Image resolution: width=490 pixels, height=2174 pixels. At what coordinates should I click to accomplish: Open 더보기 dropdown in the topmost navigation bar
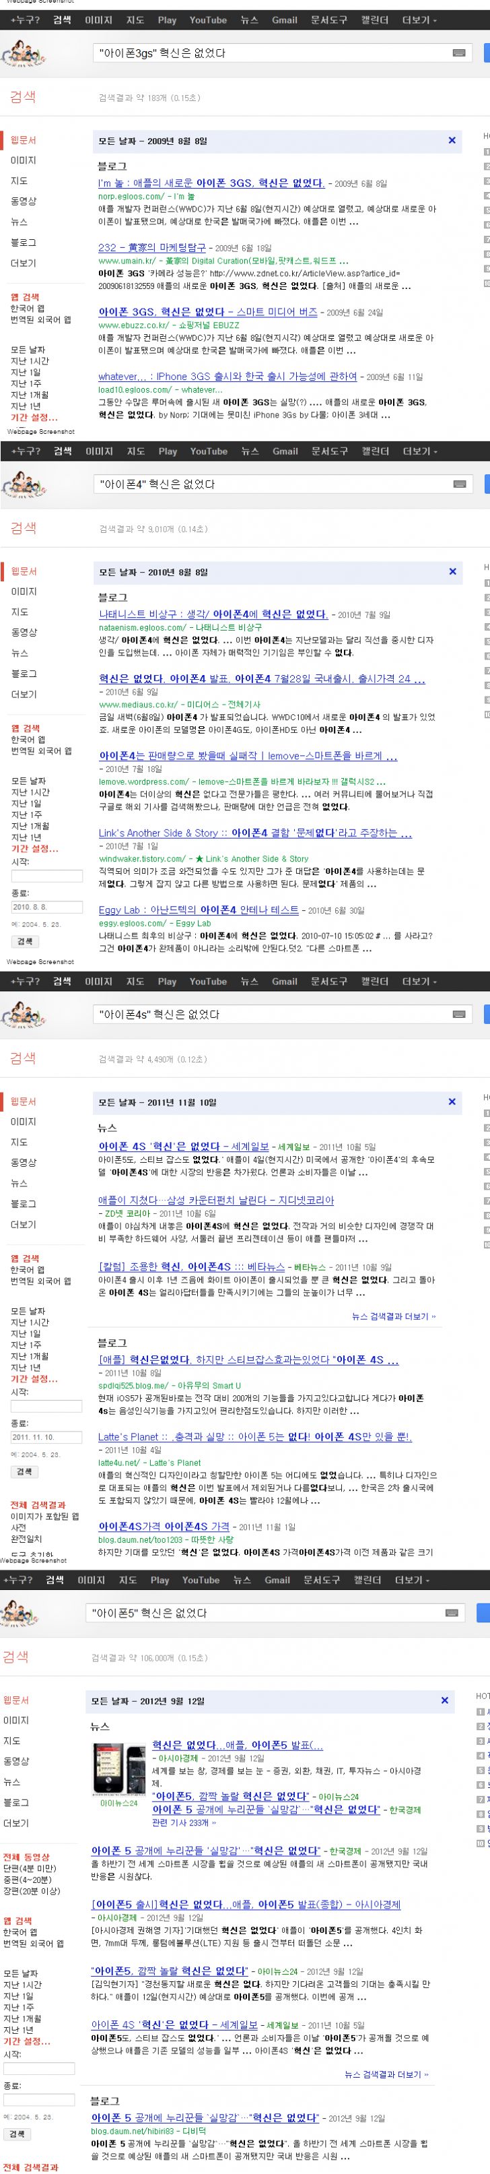click(x=418, y=20)
